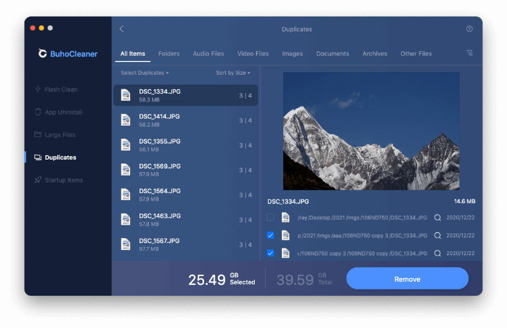Click the Duplicates window title
The width and height of the screenshot is (507, 328).
coord(297,29)
